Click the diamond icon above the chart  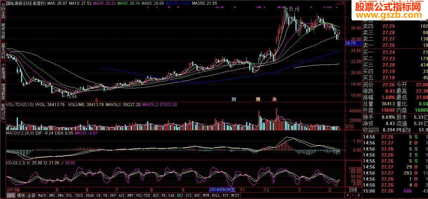click(338, 3)
